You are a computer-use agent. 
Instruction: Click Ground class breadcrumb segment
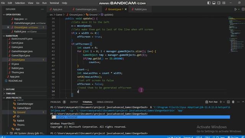(93, 15)
